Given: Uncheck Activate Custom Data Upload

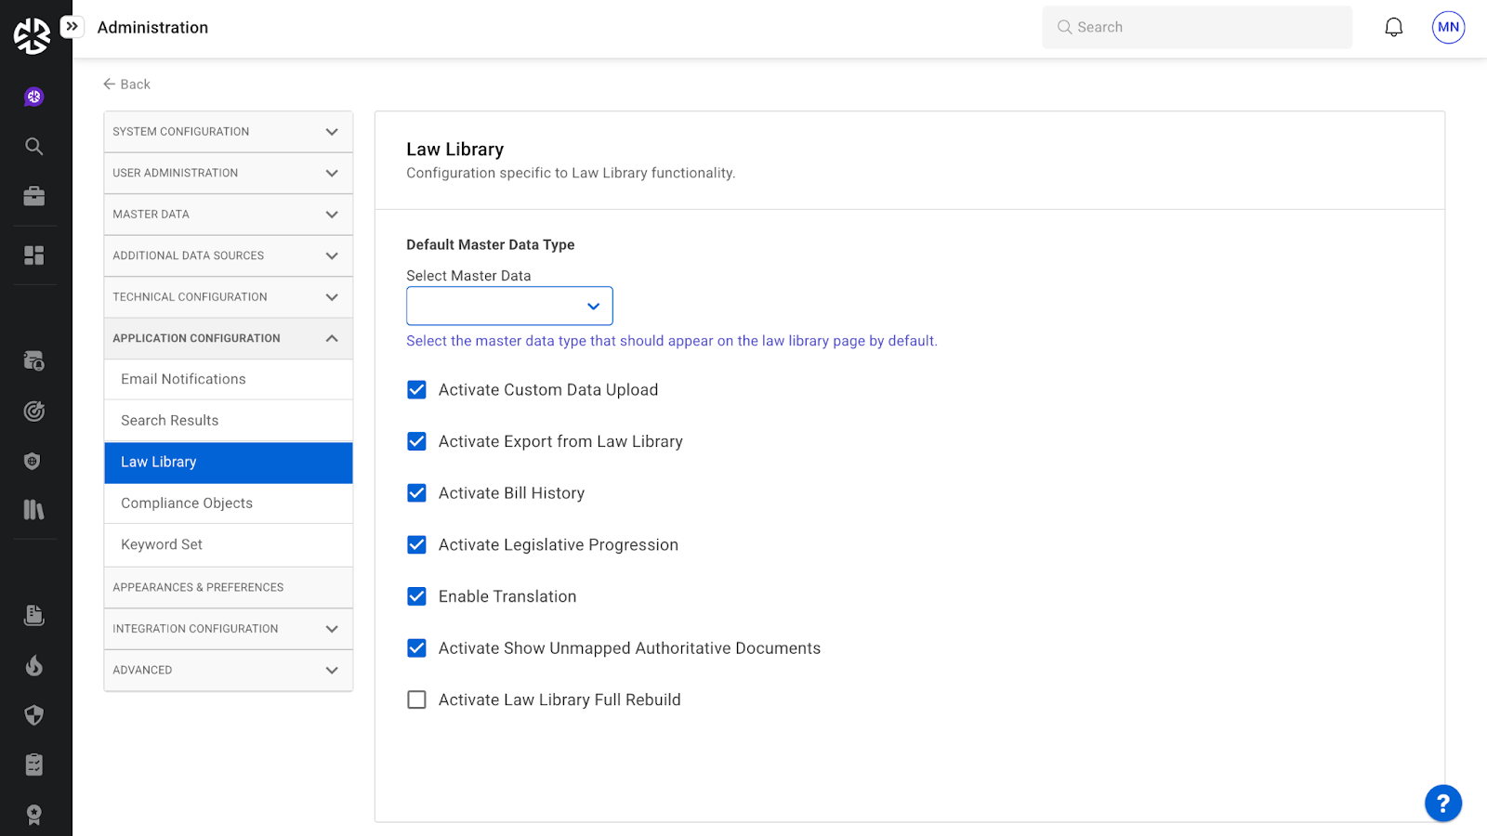Looking at the screenshot, I should 417,390.
